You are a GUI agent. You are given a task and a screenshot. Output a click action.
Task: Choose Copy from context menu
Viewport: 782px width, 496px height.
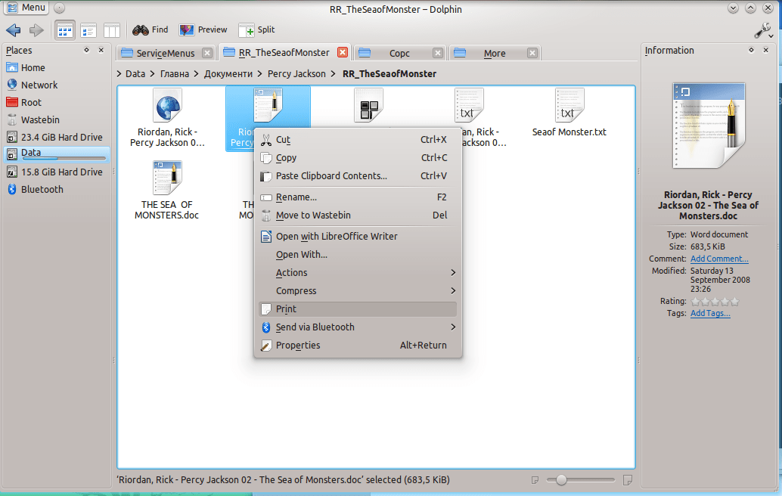(358, 158)
